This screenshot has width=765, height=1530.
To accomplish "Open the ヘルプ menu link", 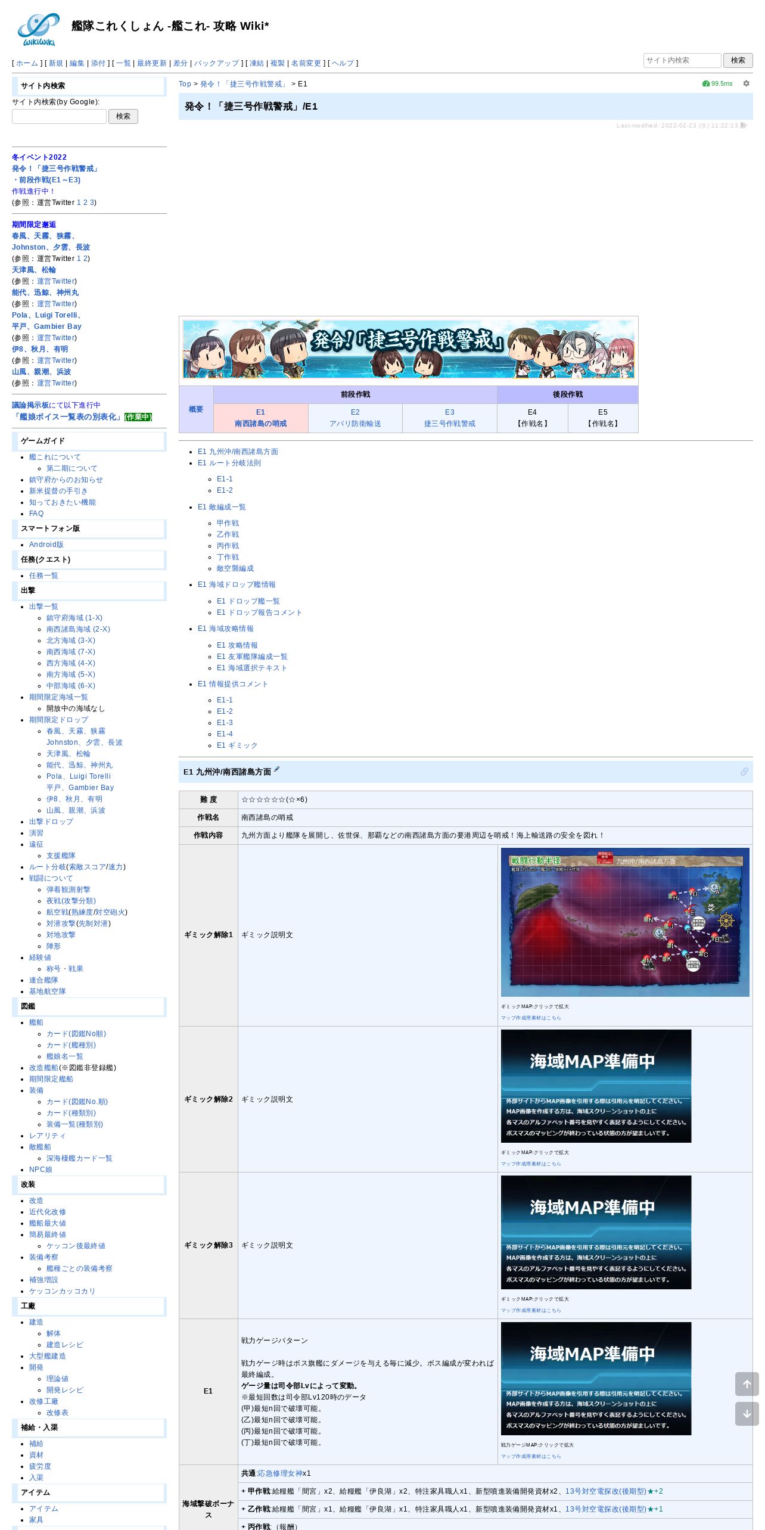I will pyautogui.click(x=343, y=63).
